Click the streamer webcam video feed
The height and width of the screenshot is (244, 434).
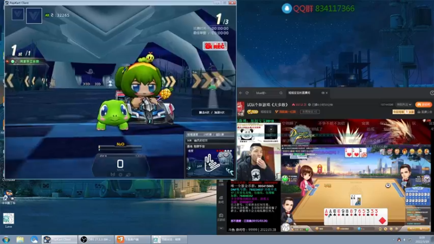point(259,162)
